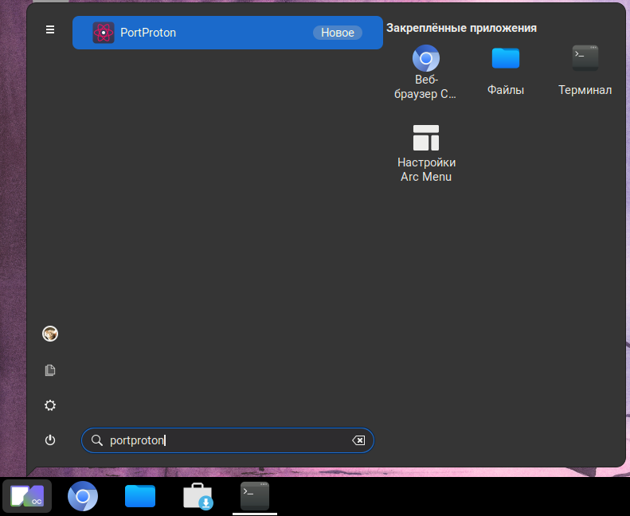Open the pinned Файлы app
630x516 pixels.
point(505,72)
